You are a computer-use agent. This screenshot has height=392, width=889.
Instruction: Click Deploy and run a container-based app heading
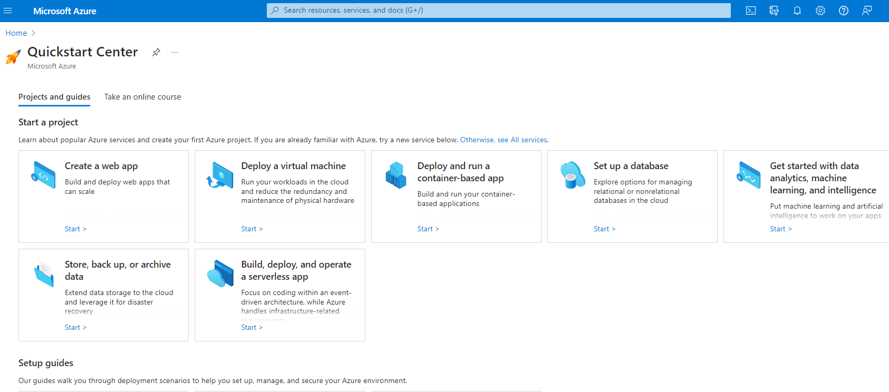coord(460,172)
